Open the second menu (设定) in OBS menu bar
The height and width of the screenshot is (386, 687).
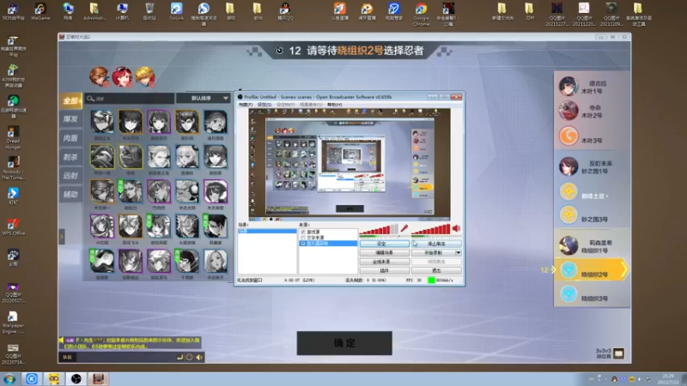264,105
